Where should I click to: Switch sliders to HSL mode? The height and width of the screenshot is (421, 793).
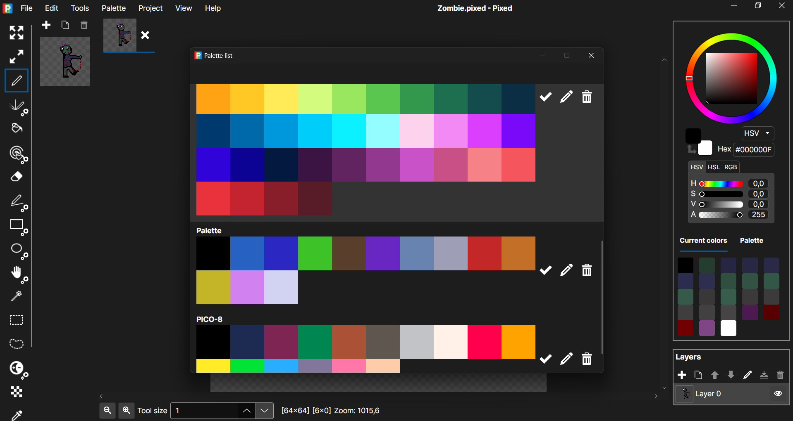pyautogui.click(x=714, y=167)
